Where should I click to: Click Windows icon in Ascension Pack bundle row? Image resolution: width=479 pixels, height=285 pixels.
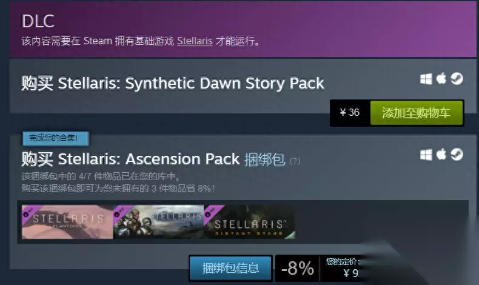426,155
